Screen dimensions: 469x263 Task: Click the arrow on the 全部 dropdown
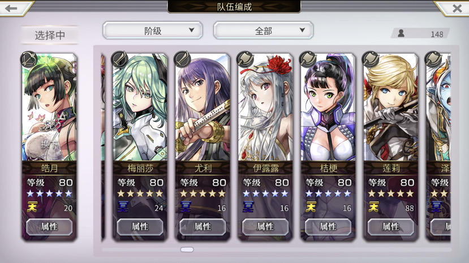302,30
